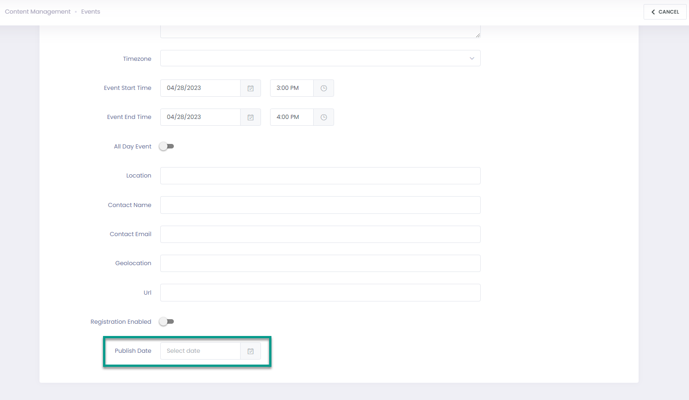Focus the 3:00 PM start time field
Viewport: 689px width, 400px height.
[x=292, y=88]
